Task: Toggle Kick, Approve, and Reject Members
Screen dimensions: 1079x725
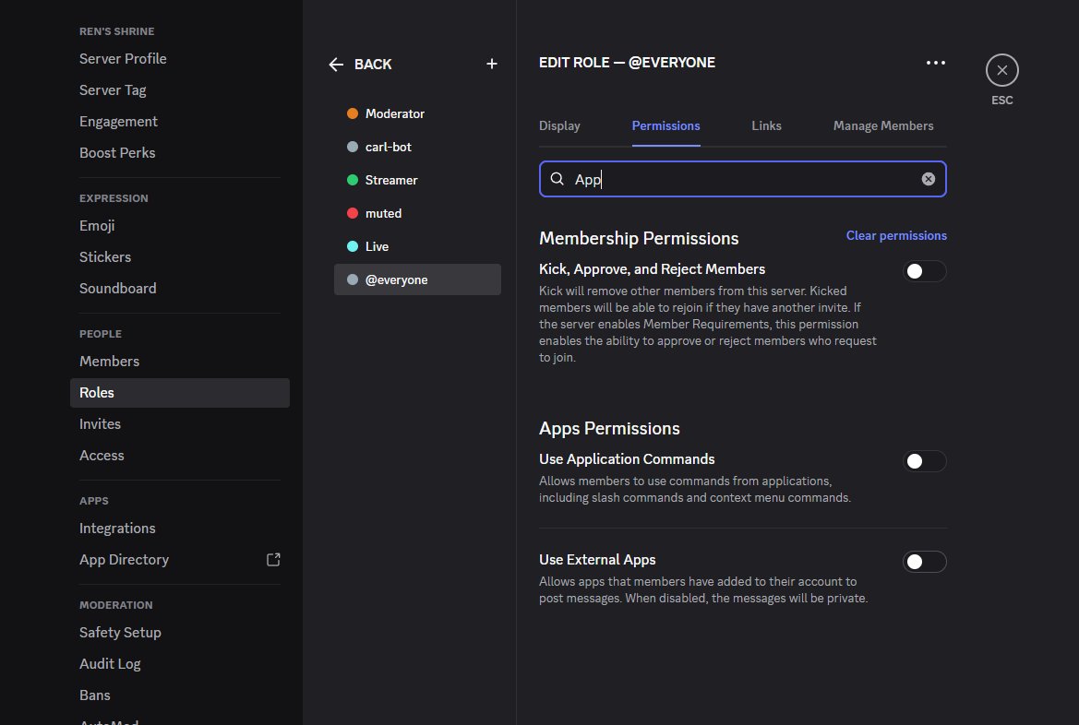Action: [924, 271]
